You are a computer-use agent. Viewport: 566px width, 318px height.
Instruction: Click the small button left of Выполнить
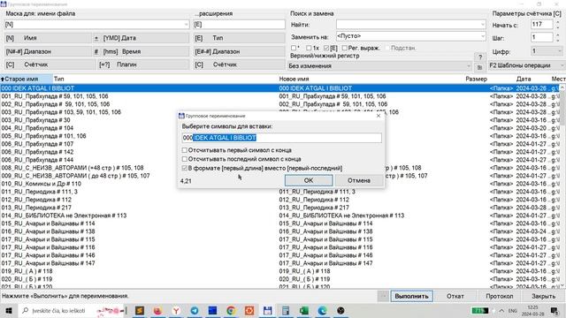click(x=383, y=296)
